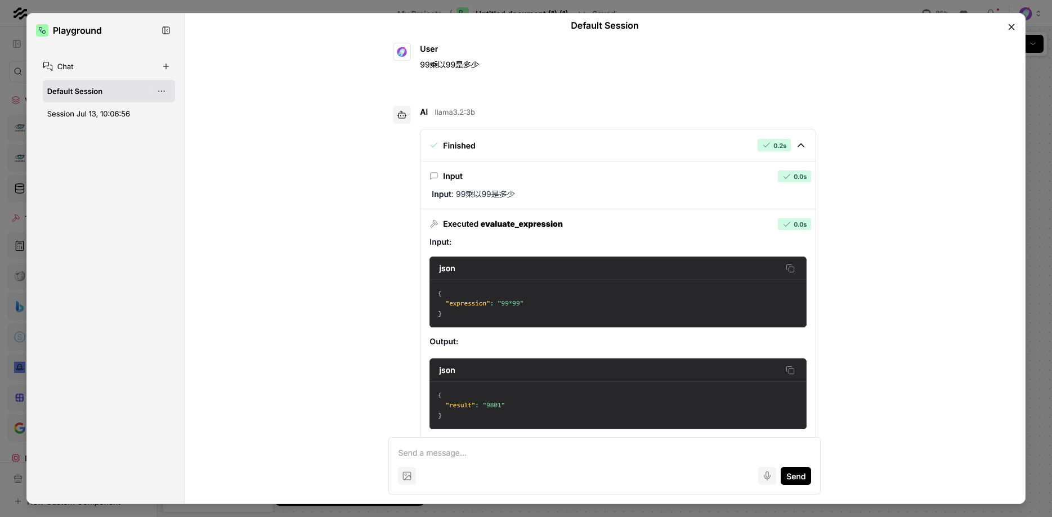The image size is (1052, 517).
Task: Click the database icon in background sidebar
Action: click(20, 188)
